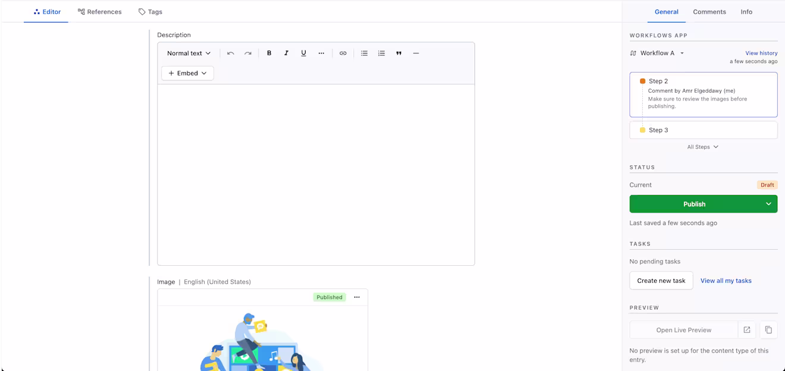Viewport: 785px width, 371px height.
Task: Focus the Description rich text area
Action: coord(316,175)
